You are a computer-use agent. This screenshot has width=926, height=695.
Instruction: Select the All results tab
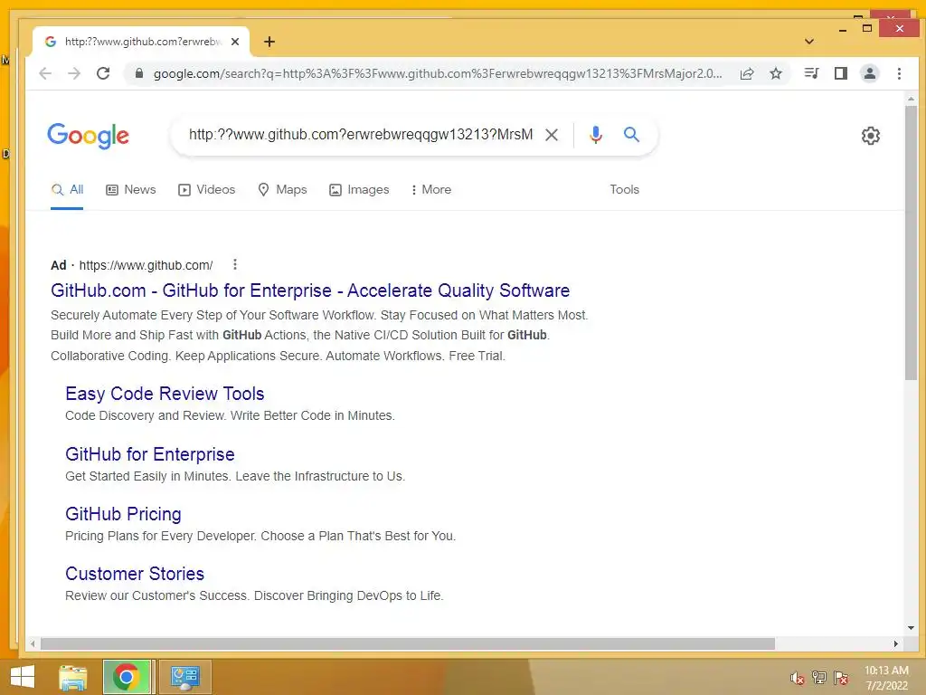pyautogui.click(x=67, y=190)
